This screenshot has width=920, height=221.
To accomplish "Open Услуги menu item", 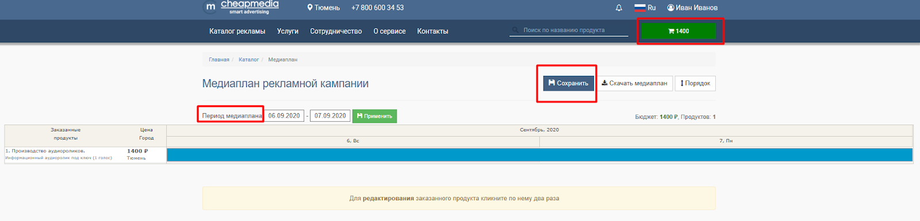I will pos(287,32).
